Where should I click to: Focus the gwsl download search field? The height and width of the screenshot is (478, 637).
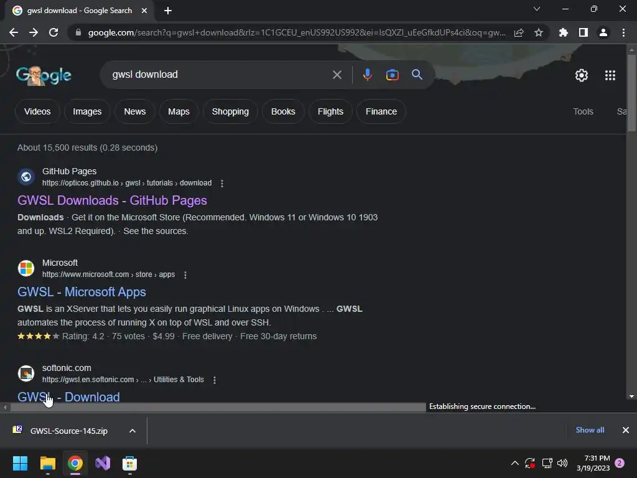click(220, 75)
